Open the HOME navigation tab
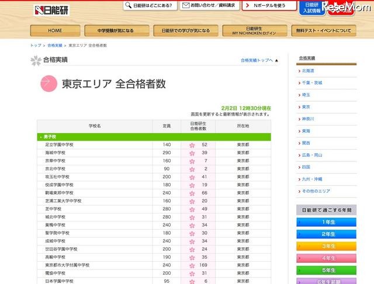The width and height of the screenshot is (374, 284). tap(55, 30)
